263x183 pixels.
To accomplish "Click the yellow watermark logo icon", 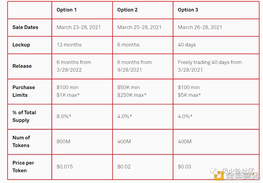I will 219,176.
